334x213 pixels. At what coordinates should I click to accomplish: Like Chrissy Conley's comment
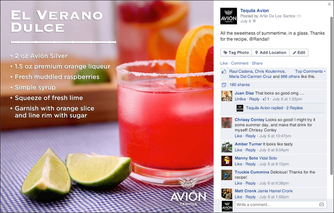point(238,136)
